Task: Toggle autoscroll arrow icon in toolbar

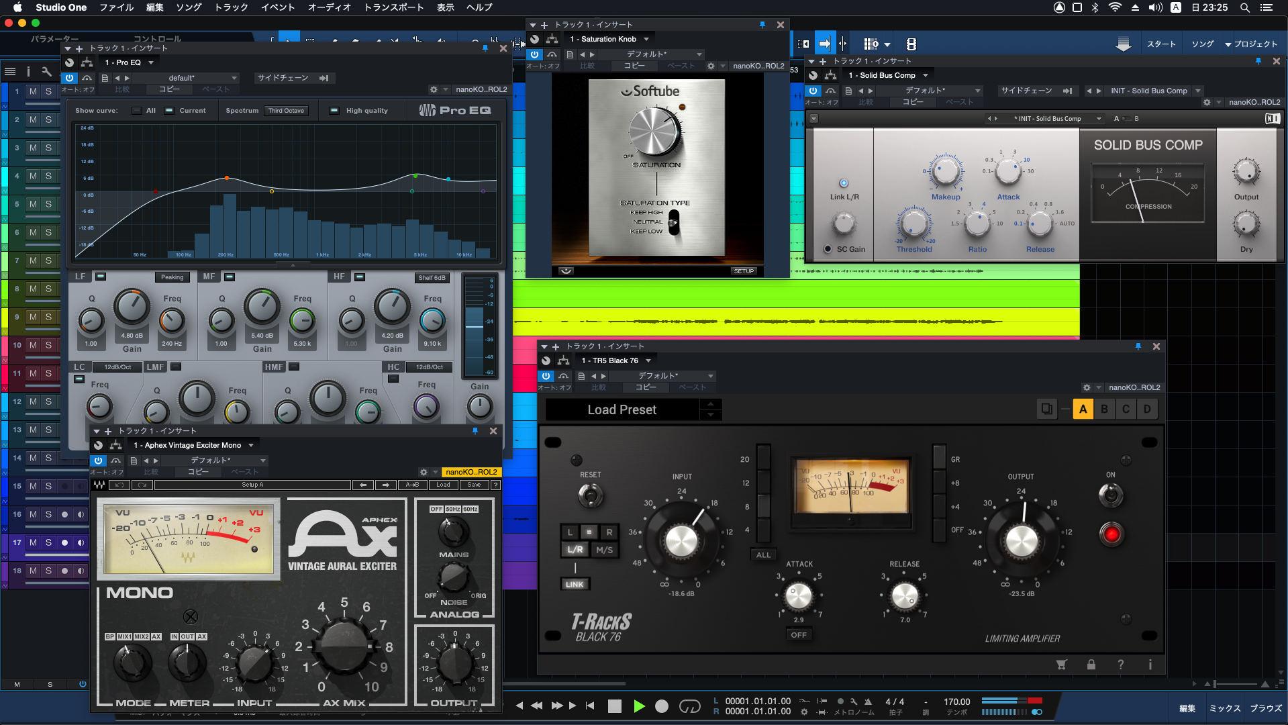Action: (825, 44)
